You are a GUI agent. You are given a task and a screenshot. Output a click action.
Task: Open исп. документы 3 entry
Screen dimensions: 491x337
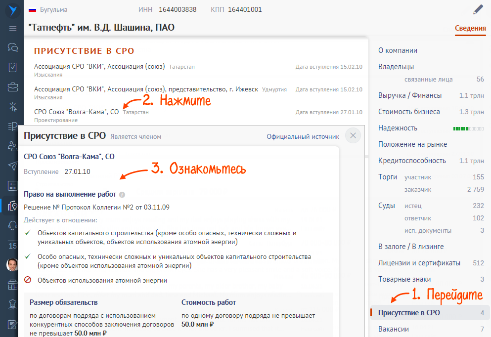[444, 231]
